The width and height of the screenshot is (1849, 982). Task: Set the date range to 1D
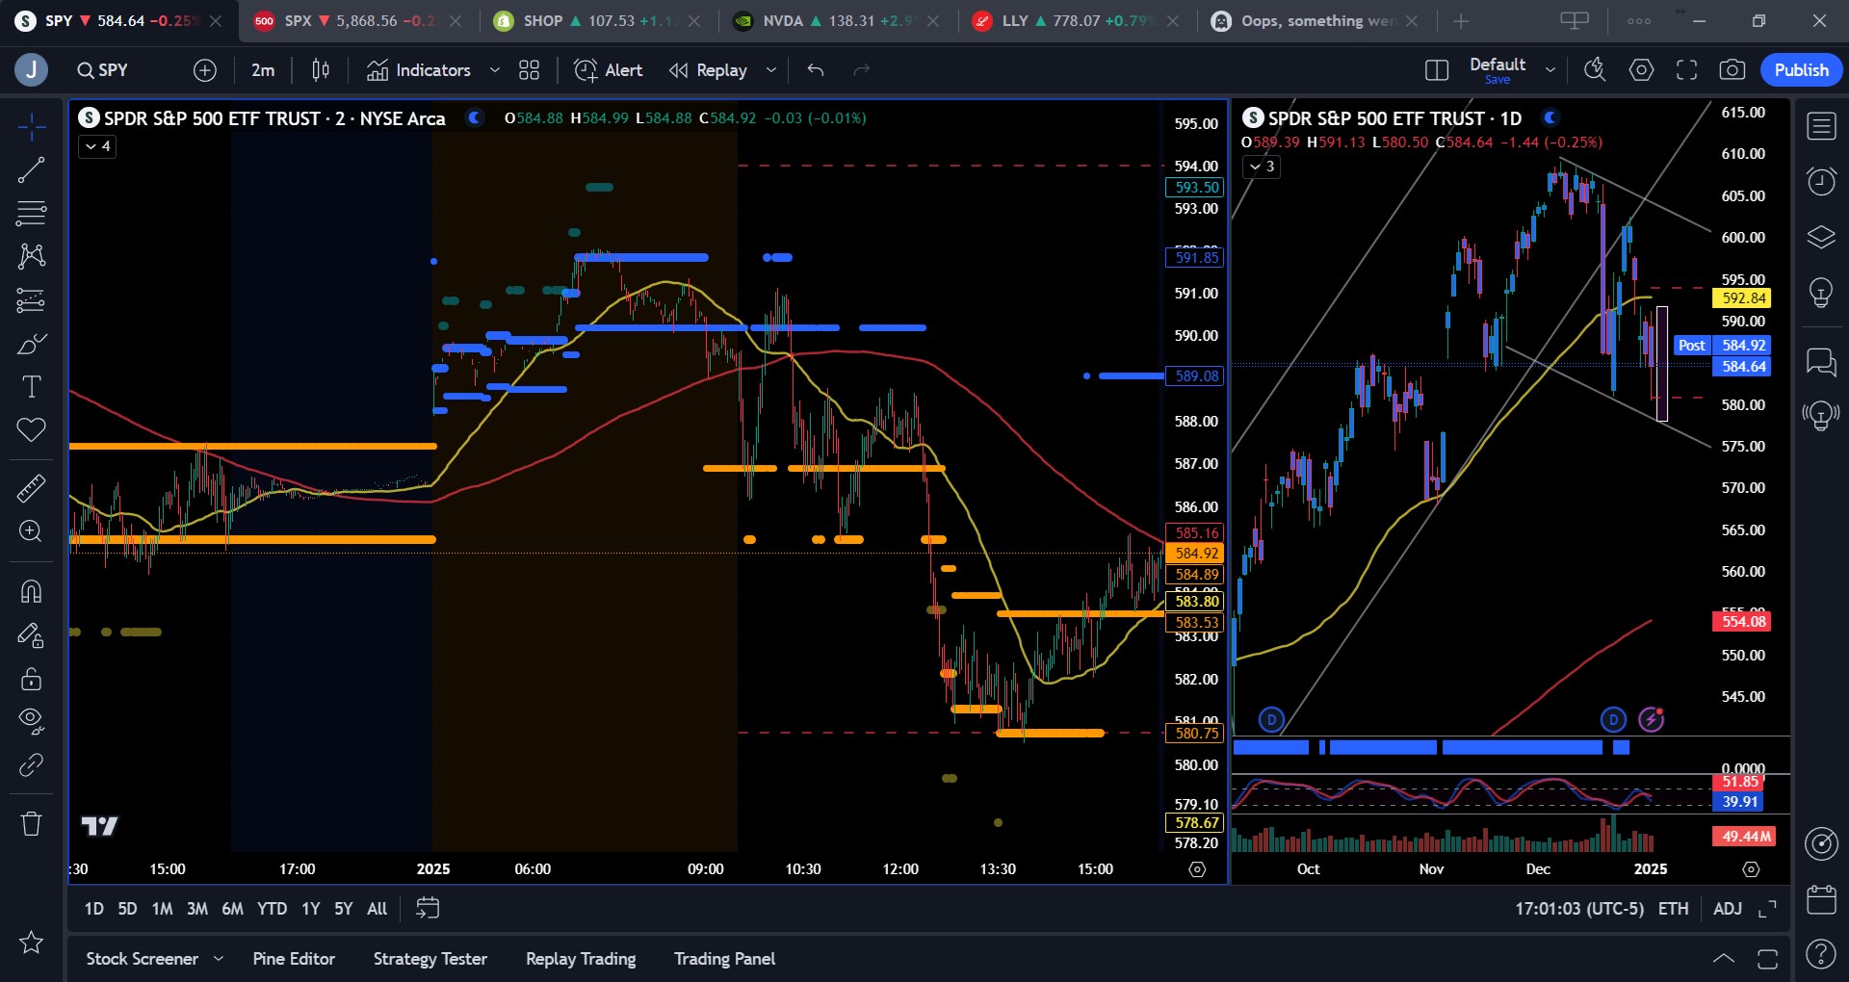coord(93,908)
